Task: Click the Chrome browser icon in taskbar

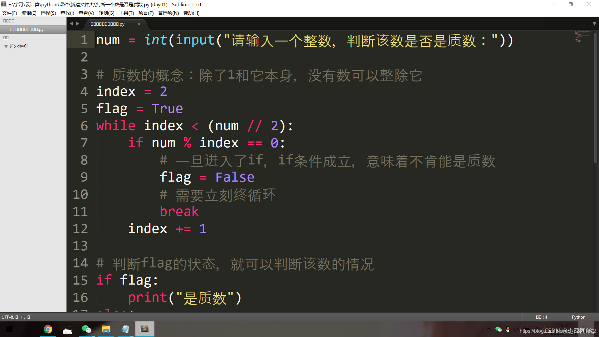Action: pos(48,329)
